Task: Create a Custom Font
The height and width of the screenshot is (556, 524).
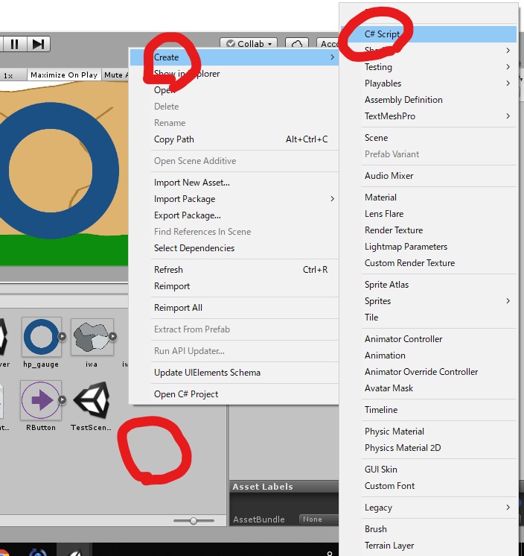Action: pos(429,486)
